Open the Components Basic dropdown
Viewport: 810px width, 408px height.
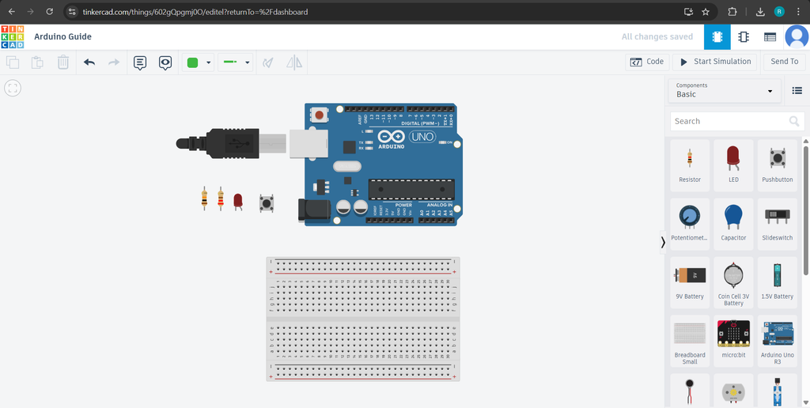[x=725, y=90]
